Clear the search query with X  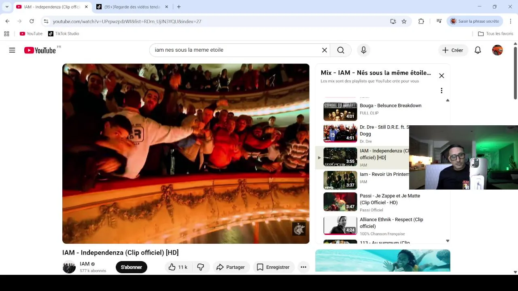(325, 50)
